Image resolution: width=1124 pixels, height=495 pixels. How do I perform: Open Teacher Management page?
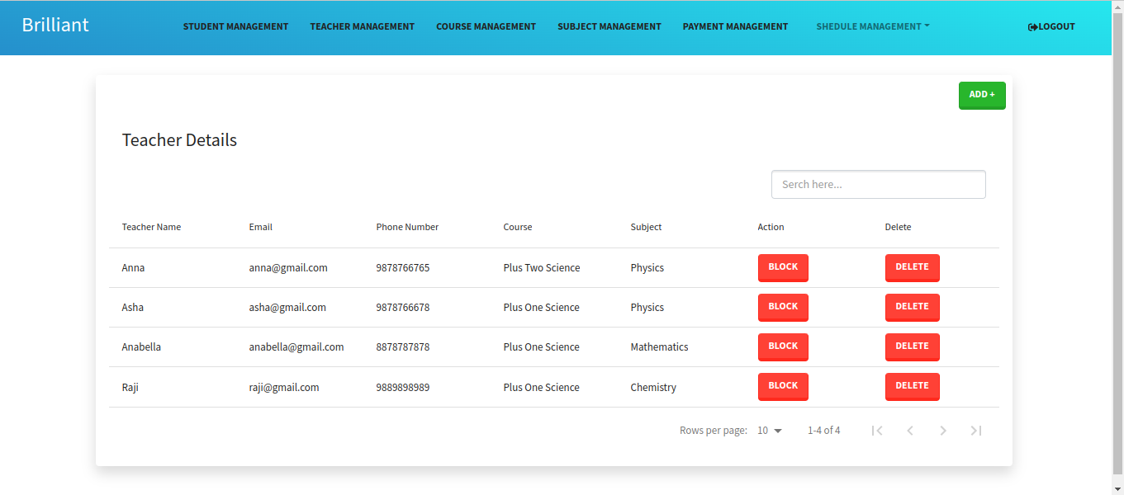(363, 26)
